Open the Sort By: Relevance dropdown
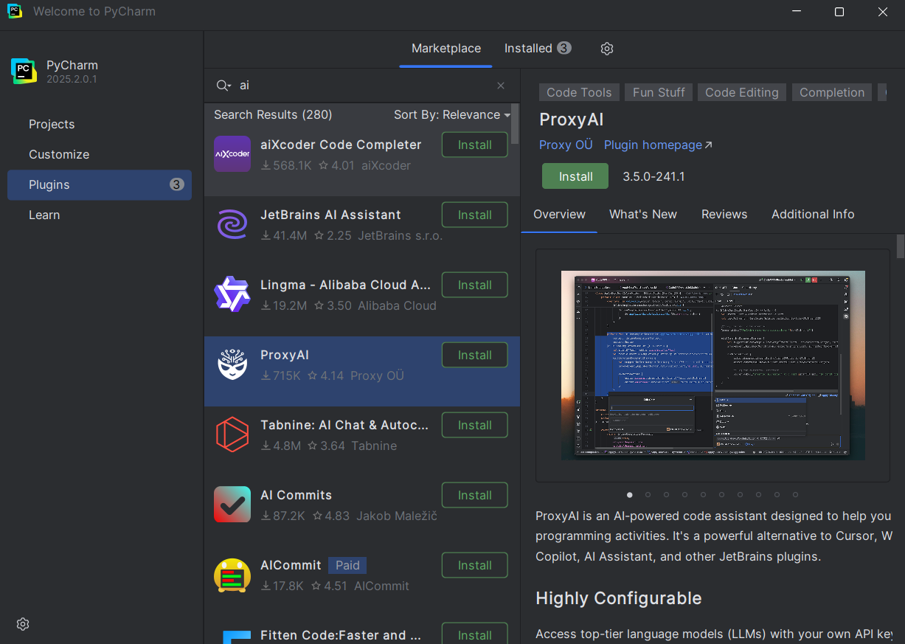The image size is (905, 644). (452, 115)
